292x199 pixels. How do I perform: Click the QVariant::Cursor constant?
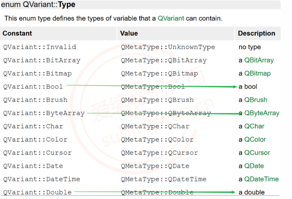[x=37, y=153]
